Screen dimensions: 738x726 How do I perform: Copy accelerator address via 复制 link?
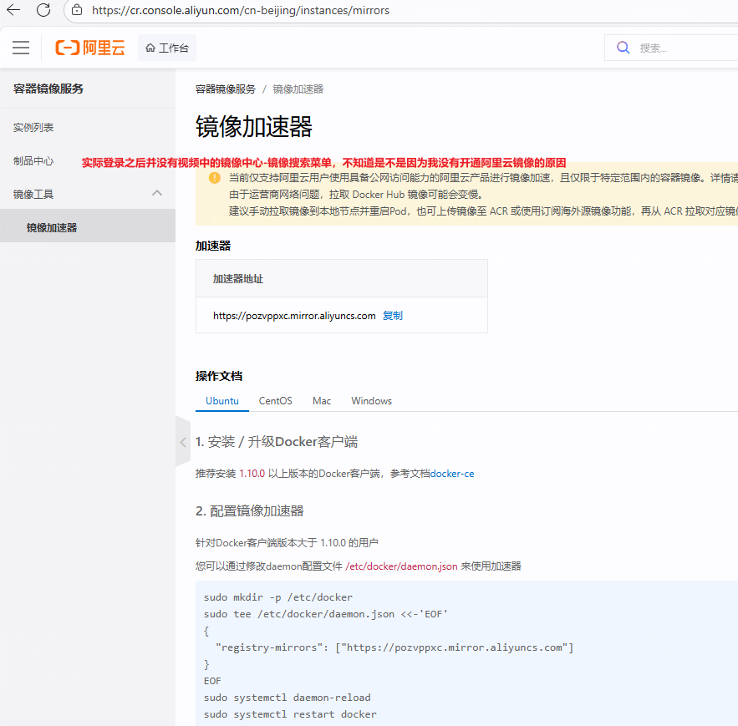393,316
